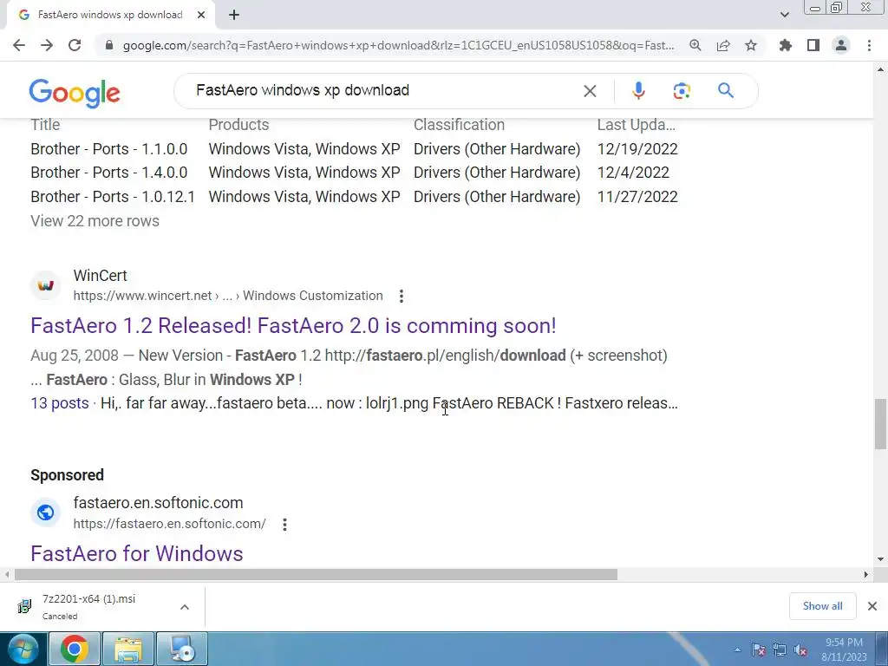This screenshot has width=888, height=666.
Task: Bookmark this page with the star icon
Action: (750, 45)
